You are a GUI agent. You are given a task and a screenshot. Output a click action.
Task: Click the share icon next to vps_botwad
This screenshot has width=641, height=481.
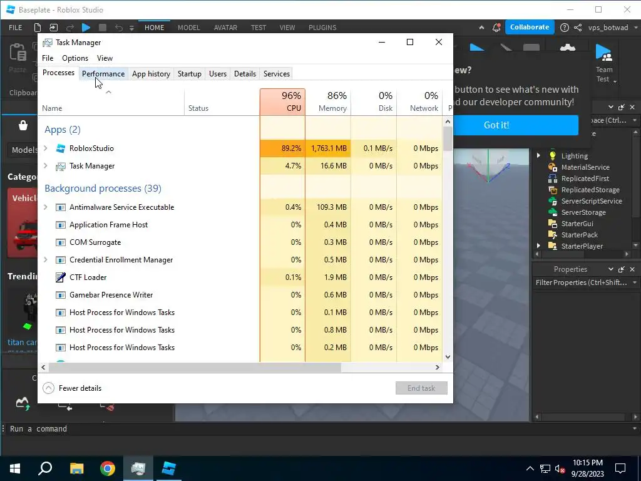pyautogui.click(x=578, y=28)
